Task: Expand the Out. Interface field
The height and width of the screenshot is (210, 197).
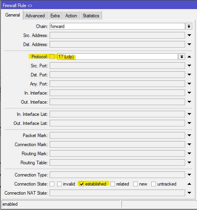Action: click(x=189, y=102)
